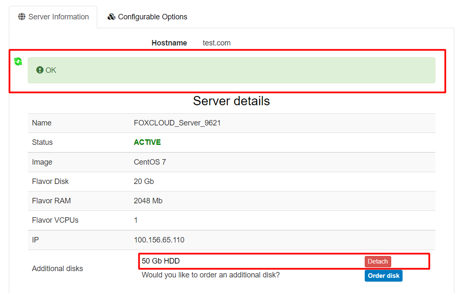The image size is (456, 293).
Task: Switch to the Configurable Options tab
Action: point(148,17)
